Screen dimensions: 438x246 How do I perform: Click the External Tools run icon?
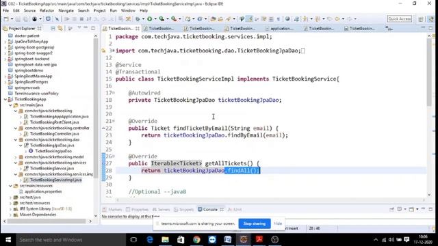click(174, 19)
